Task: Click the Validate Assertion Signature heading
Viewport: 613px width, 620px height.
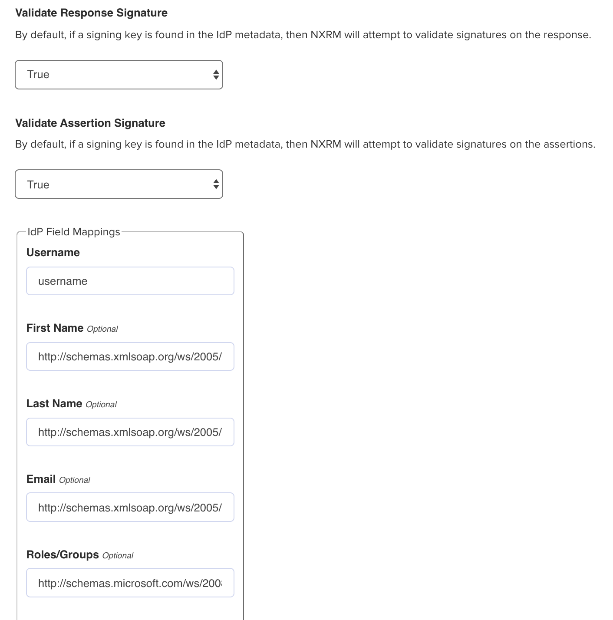Action: [90, 123]
